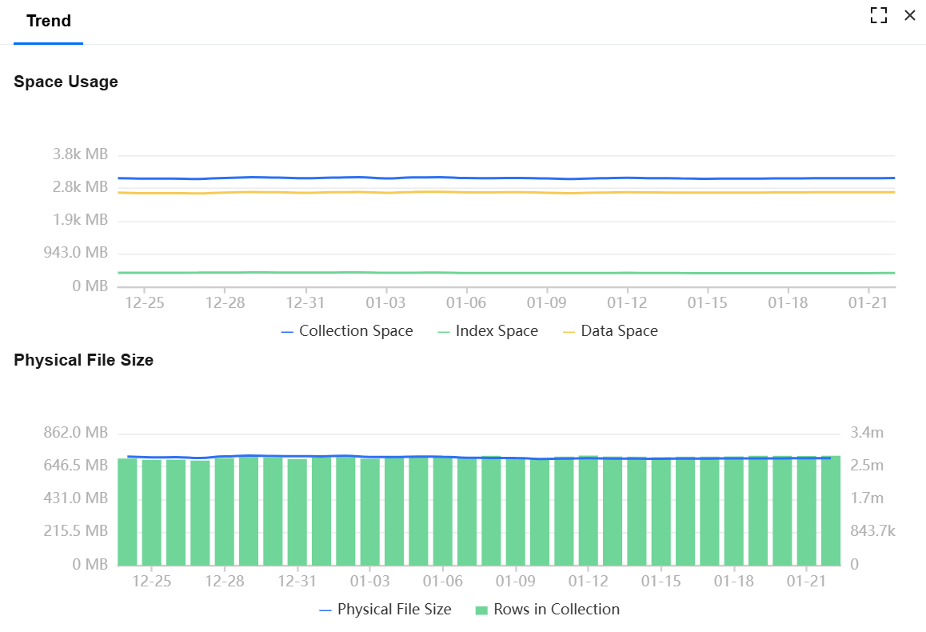
Task: Click the first green bar in Physical File Size chart
Action: pos(128,512)
